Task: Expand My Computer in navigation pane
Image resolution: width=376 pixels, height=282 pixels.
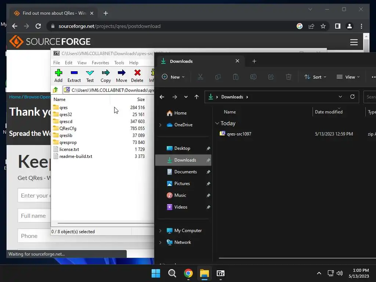Action: (160, 231)
